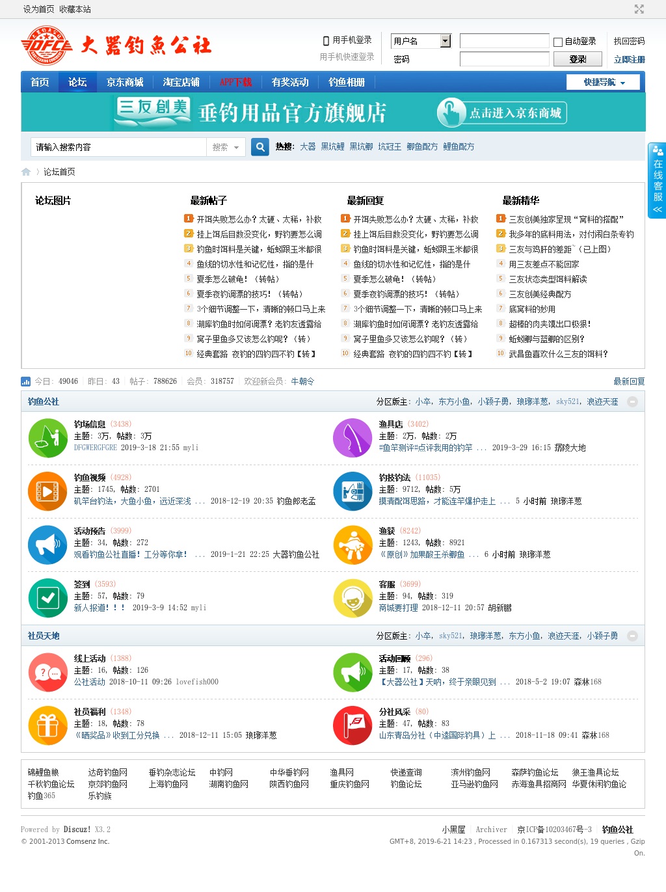Screen dimensions: 666x892
Task: Open the 渔具店 purple forum icon
Action: (353, 438)
